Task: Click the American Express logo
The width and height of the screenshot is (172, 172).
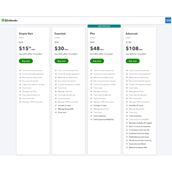Action: pos(168,20)
